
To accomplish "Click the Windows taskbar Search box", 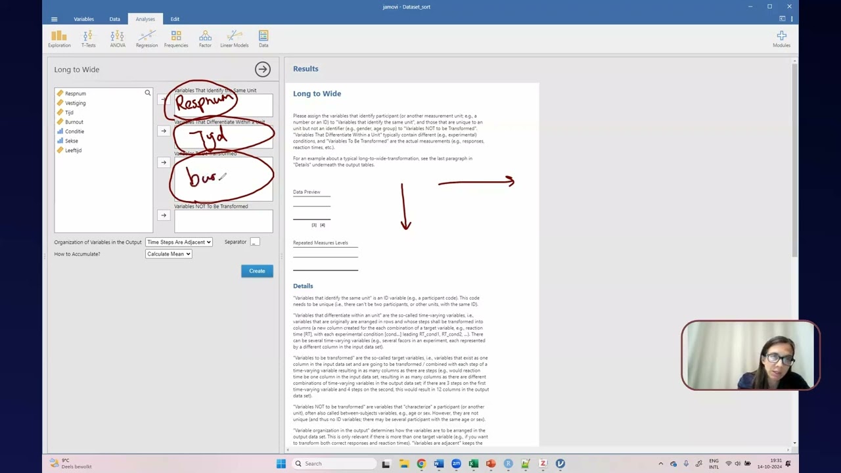I will 333,464.
